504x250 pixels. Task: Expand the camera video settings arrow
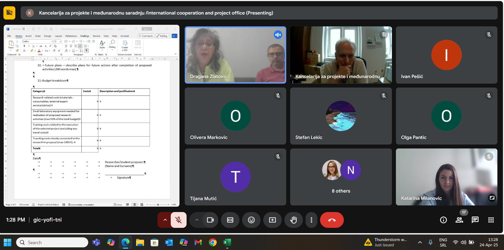197,220
